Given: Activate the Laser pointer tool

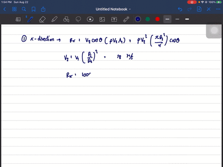Looking at the screenshot, I should click(x=126, y=19).
